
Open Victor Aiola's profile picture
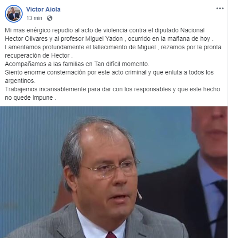(14, 14)
